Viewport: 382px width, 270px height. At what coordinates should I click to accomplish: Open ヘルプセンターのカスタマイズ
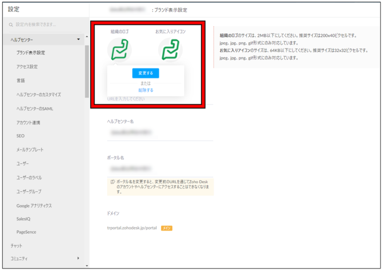click(x=40, y=95)
